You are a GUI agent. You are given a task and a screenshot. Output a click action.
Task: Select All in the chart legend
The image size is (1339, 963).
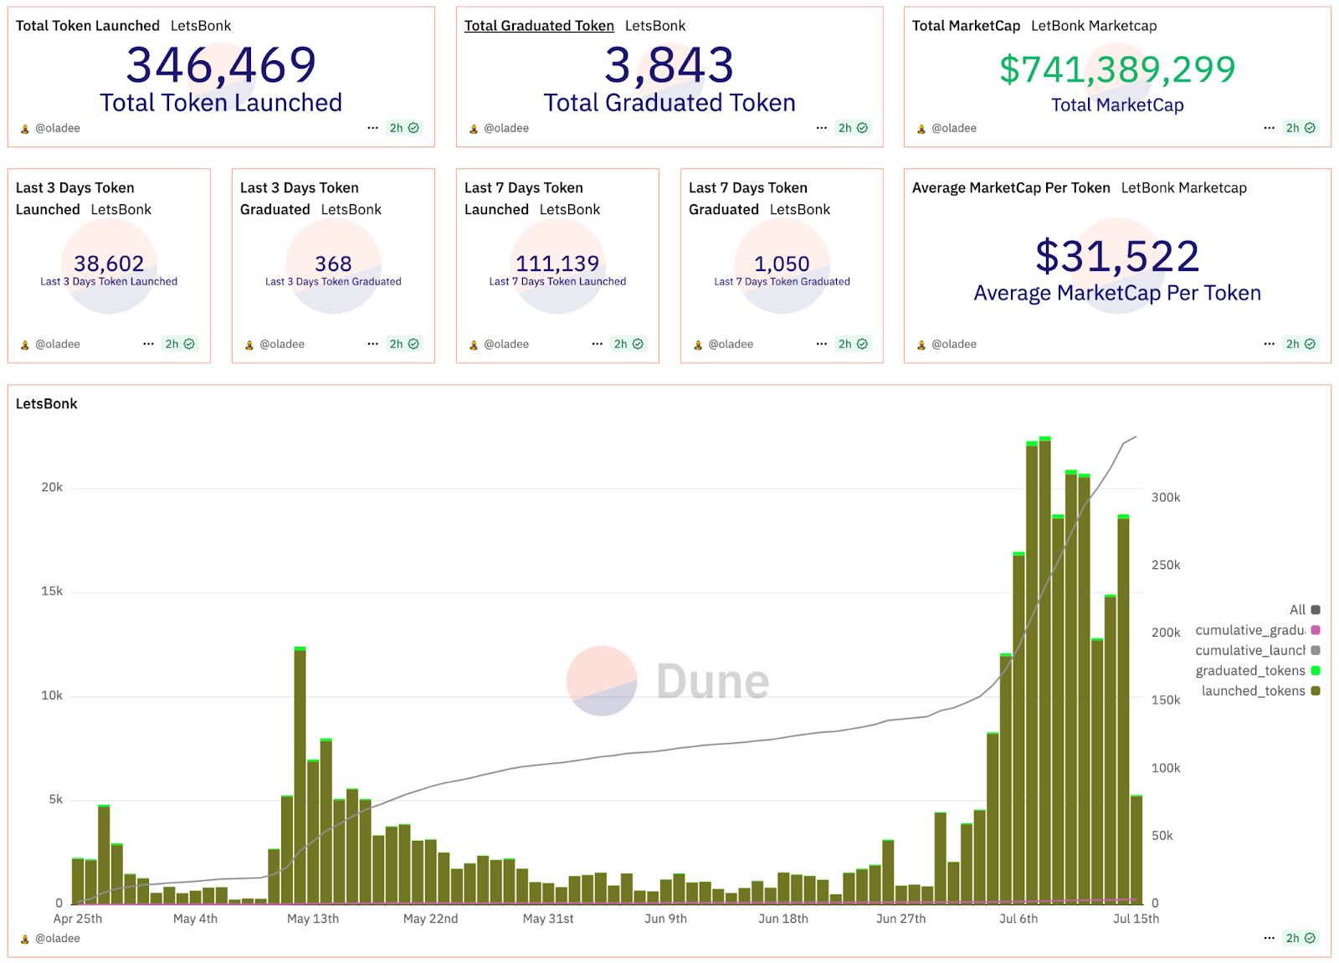(x=1297, y=610)
